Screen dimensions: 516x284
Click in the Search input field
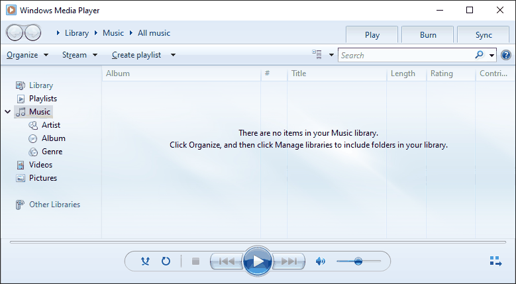click(407, 55)
